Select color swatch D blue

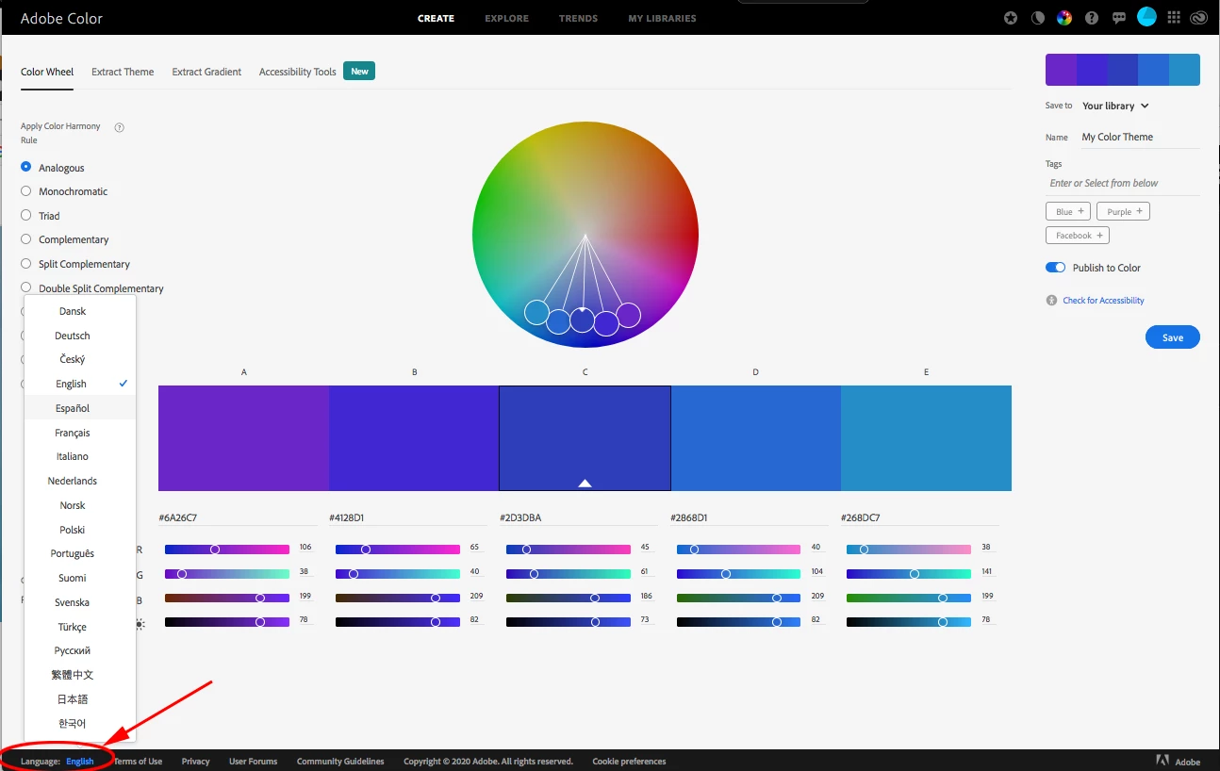755,438
